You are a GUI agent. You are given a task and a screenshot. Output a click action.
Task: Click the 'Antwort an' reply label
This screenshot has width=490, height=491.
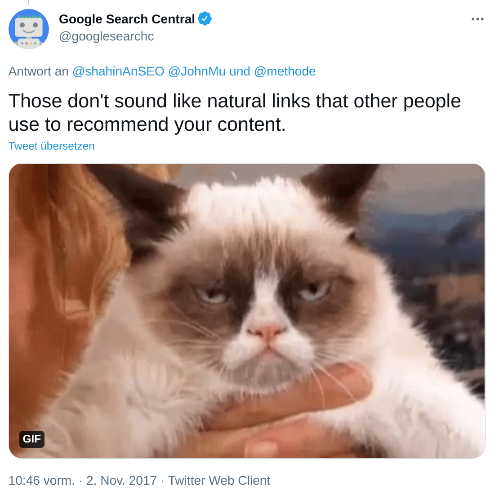click(x=39, y=71)
